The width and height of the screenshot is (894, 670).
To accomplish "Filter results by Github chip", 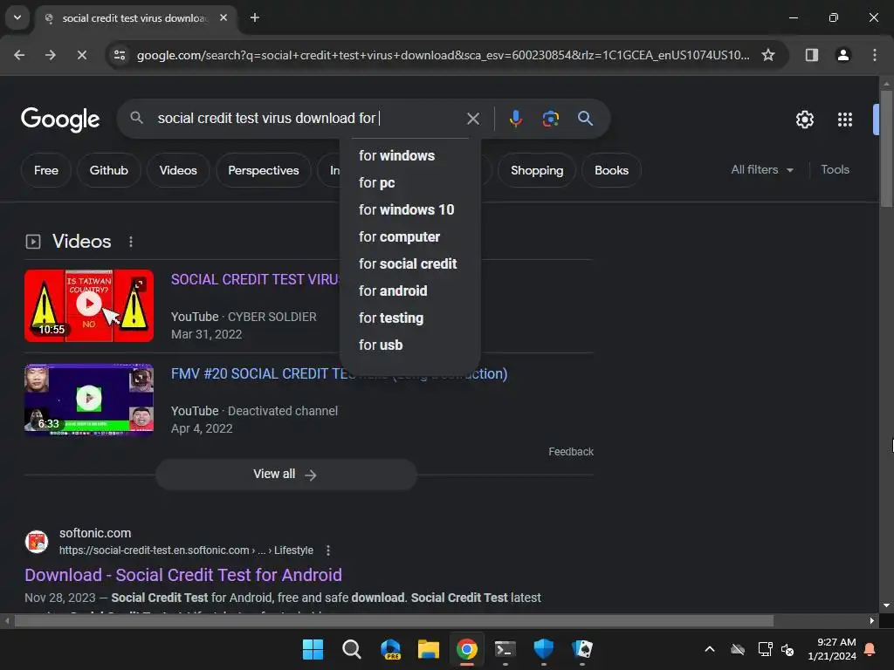I will (108, 170).
